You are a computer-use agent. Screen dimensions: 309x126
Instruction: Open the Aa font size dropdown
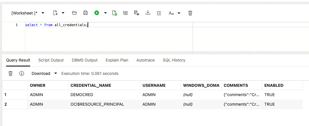point(179,13)
